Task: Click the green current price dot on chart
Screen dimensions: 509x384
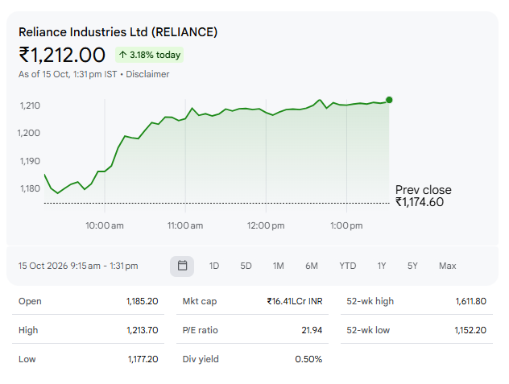Action: pos(389,100)
